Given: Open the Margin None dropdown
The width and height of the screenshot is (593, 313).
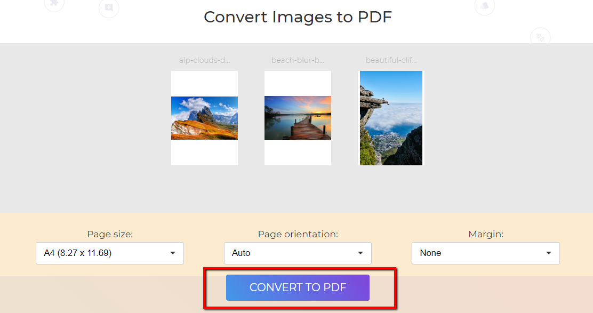Looking at the screenshot, I should (x=486, y=253).
